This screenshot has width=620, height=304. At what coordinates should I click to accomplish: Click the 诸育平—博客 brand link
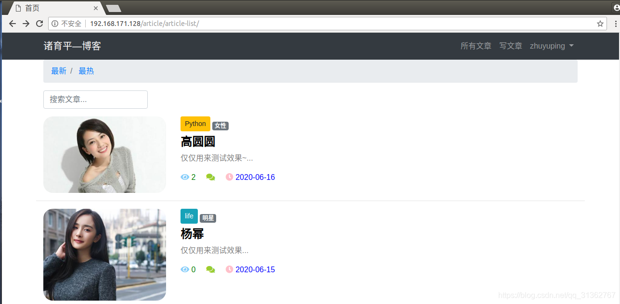tap(72, 46)
